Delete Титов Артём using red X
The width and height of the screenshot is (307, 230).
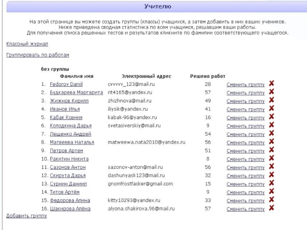click(271, 191)
